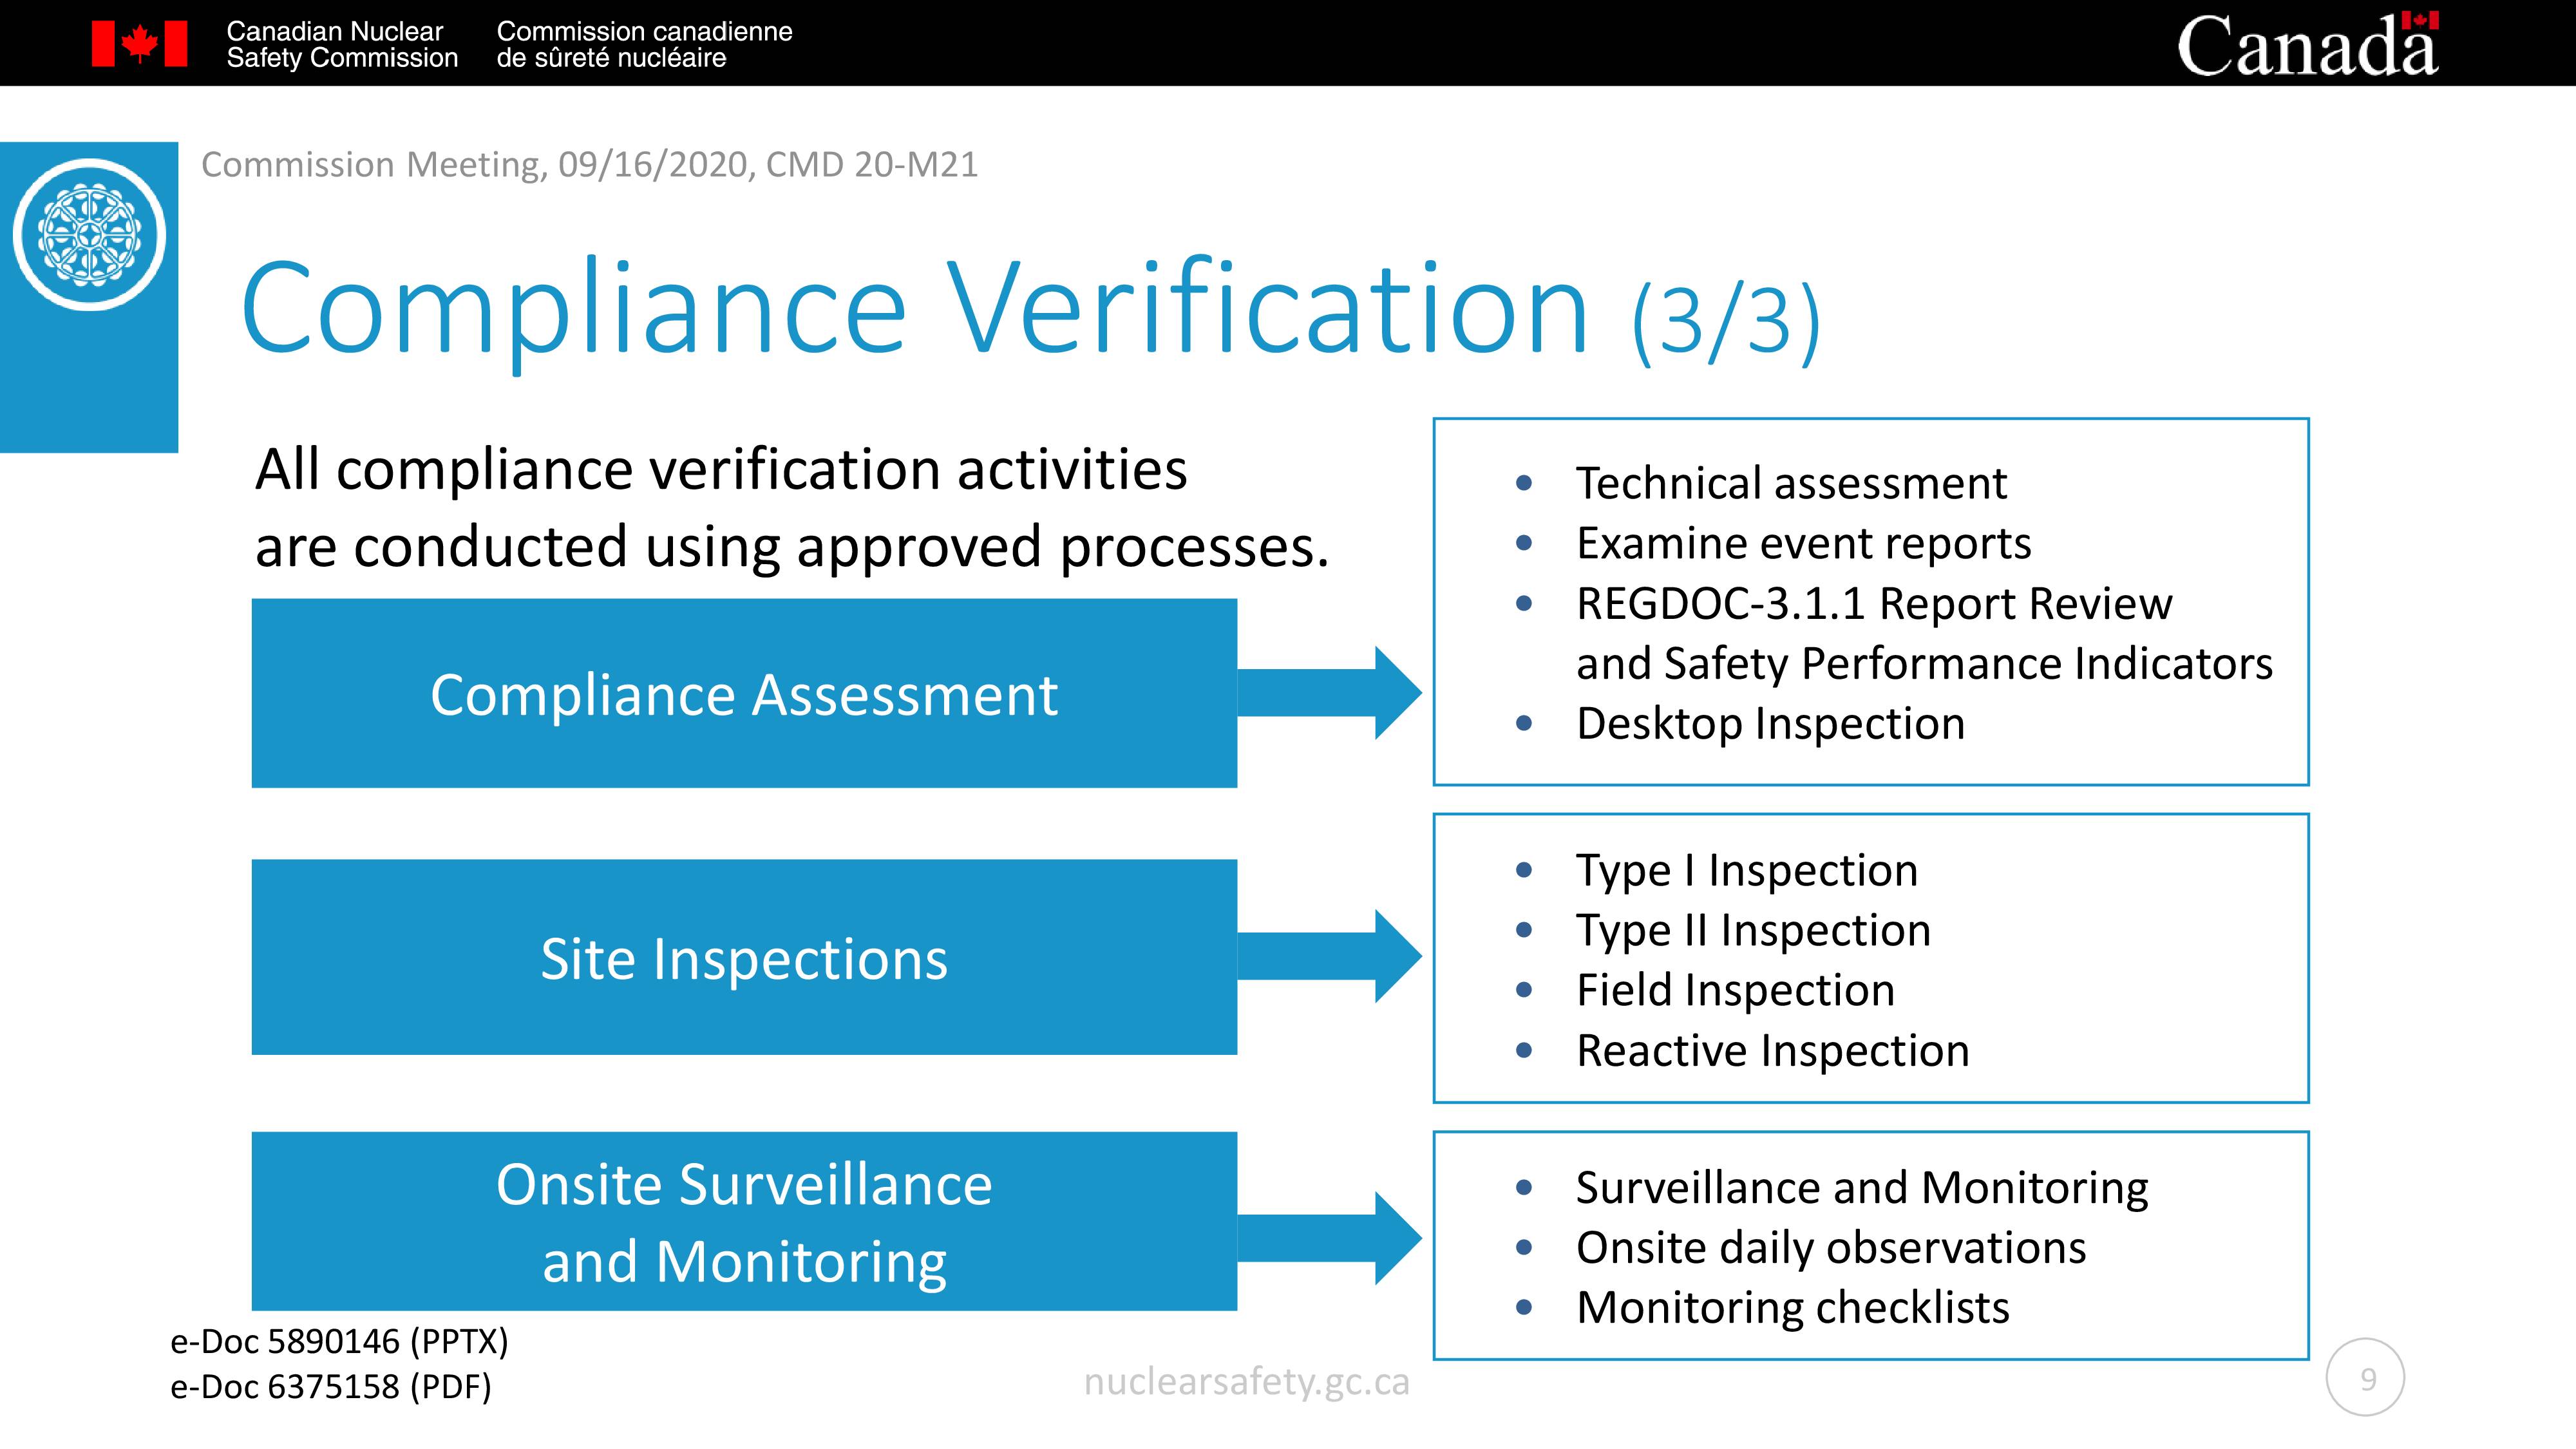Click the Technical assessment bullet
The height and width of the screenshot is (1449, 2576).
pos(1791,483)
